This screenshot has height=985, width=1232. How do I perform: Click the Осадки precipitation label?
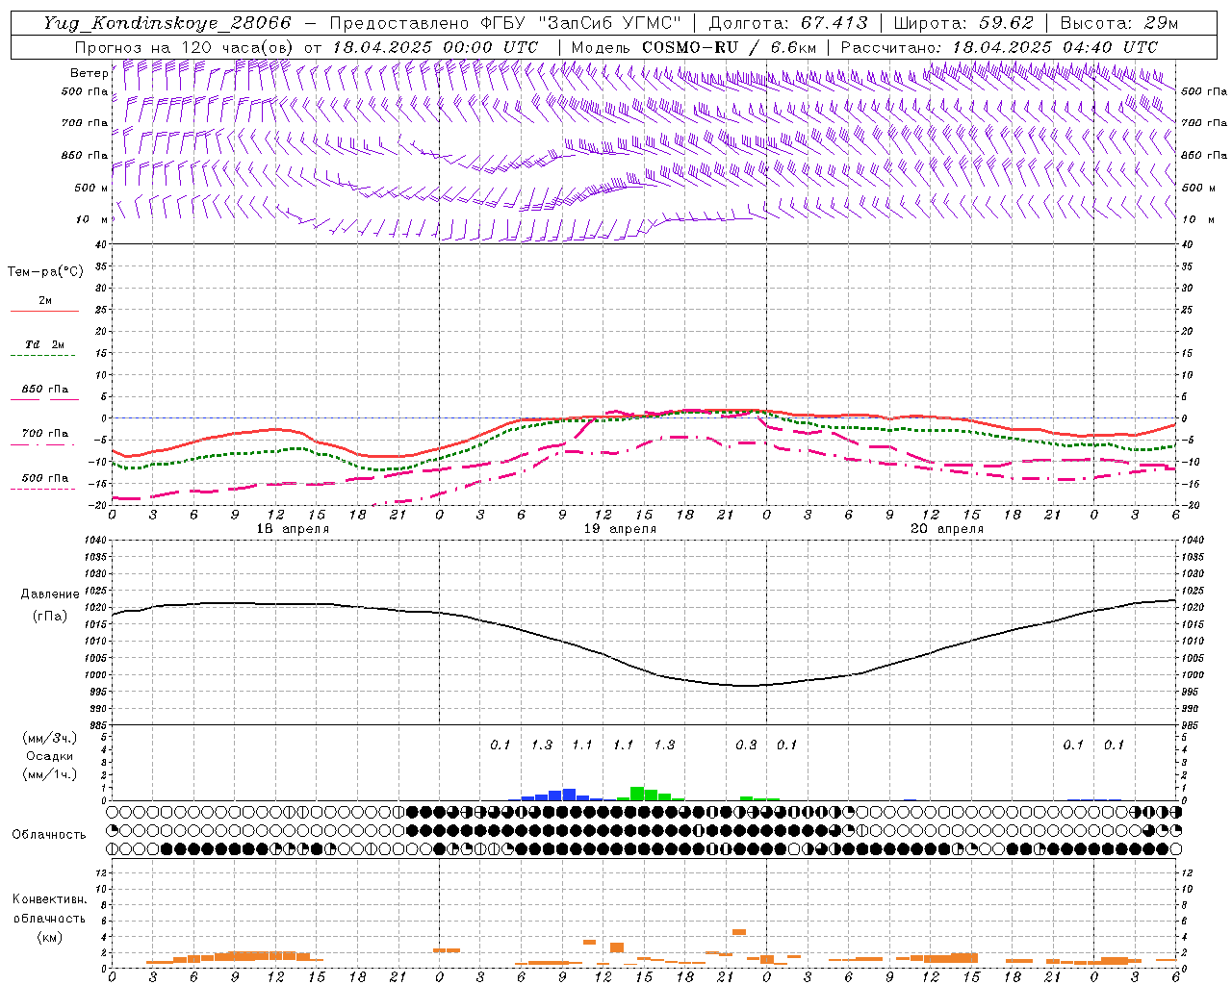click(50, 756)
